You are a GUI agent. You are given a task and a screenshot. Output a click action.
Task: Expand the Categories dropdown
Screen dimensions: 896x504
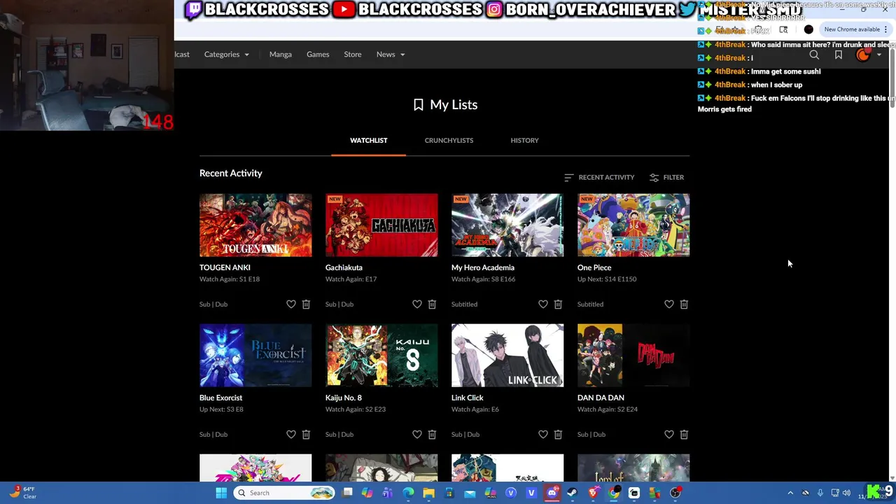[227, 55]
